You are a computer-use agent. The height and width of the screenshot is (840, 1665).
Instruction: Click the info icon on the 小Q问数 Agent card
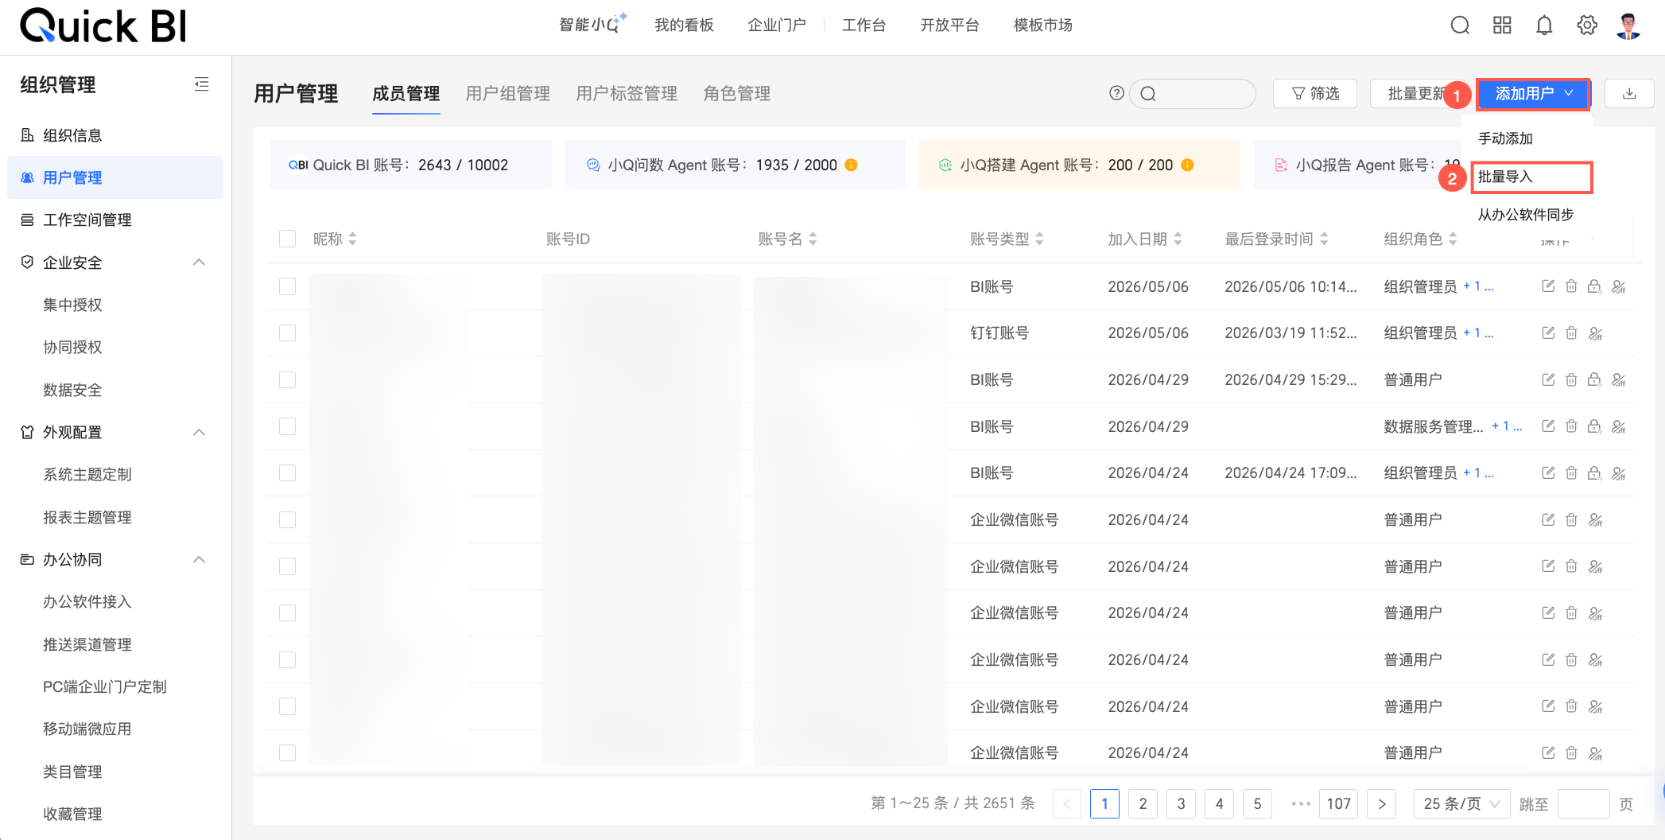[851, 165]
